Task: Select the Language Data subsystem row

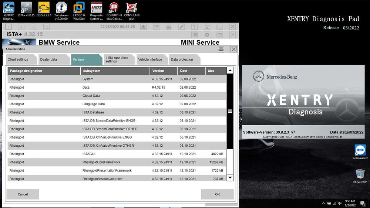Action: point(117,104)
